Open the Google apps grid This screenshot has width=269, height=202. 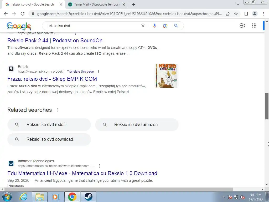(x=254, y=26)
